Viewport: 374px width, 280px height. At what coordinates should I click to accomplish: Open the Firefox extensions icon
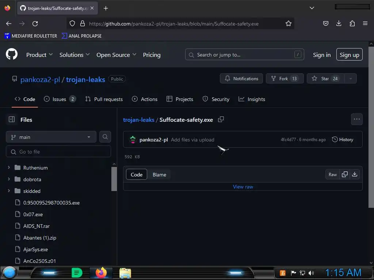click(352, 23)
